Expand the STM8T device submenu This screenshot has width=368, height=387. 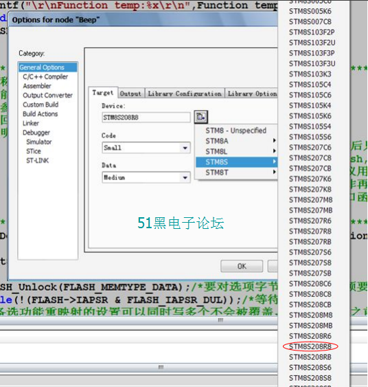coord(236,173)
